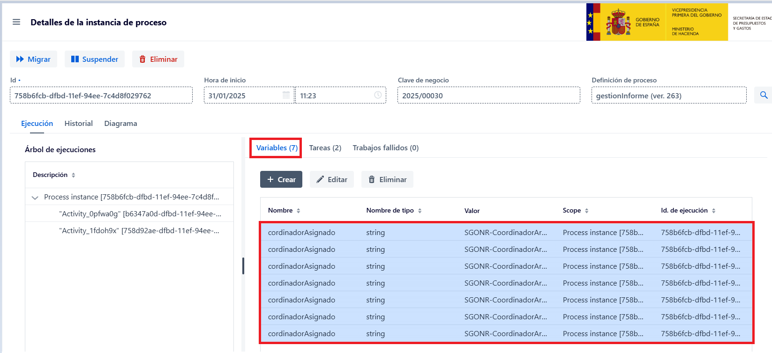Open the Variables (7) tab
This screenshot has height=353, width=772.
pos(277,147)
